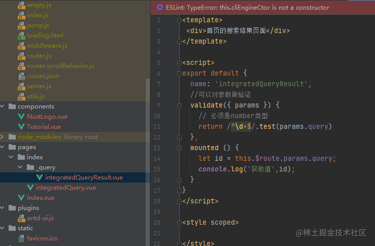This screenshot has height=246, width=375.
Task: Collapse the _query folder
Action: 20,167
